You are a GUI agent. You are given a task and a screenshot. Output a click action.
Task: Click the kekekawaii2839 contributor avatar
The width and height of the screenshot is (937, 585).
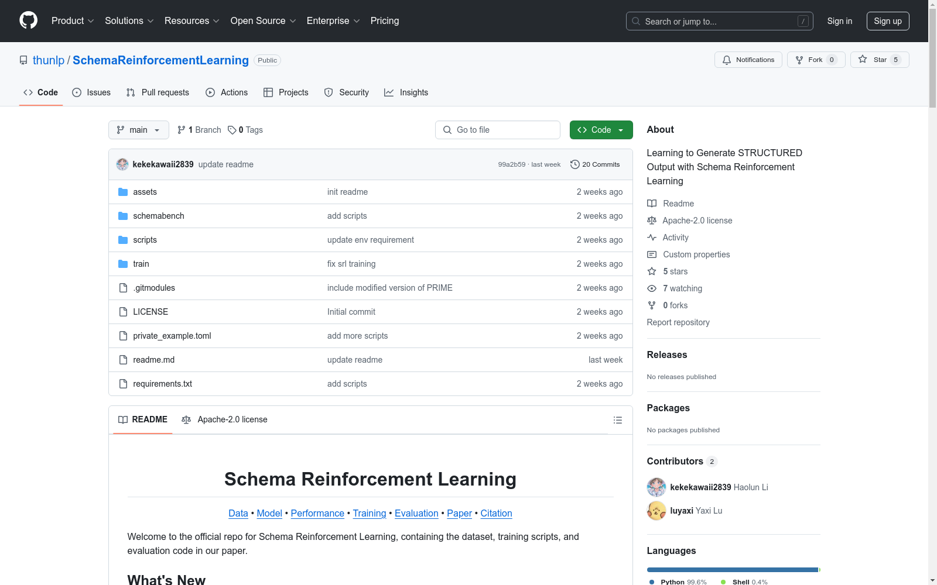click(656, 487)
